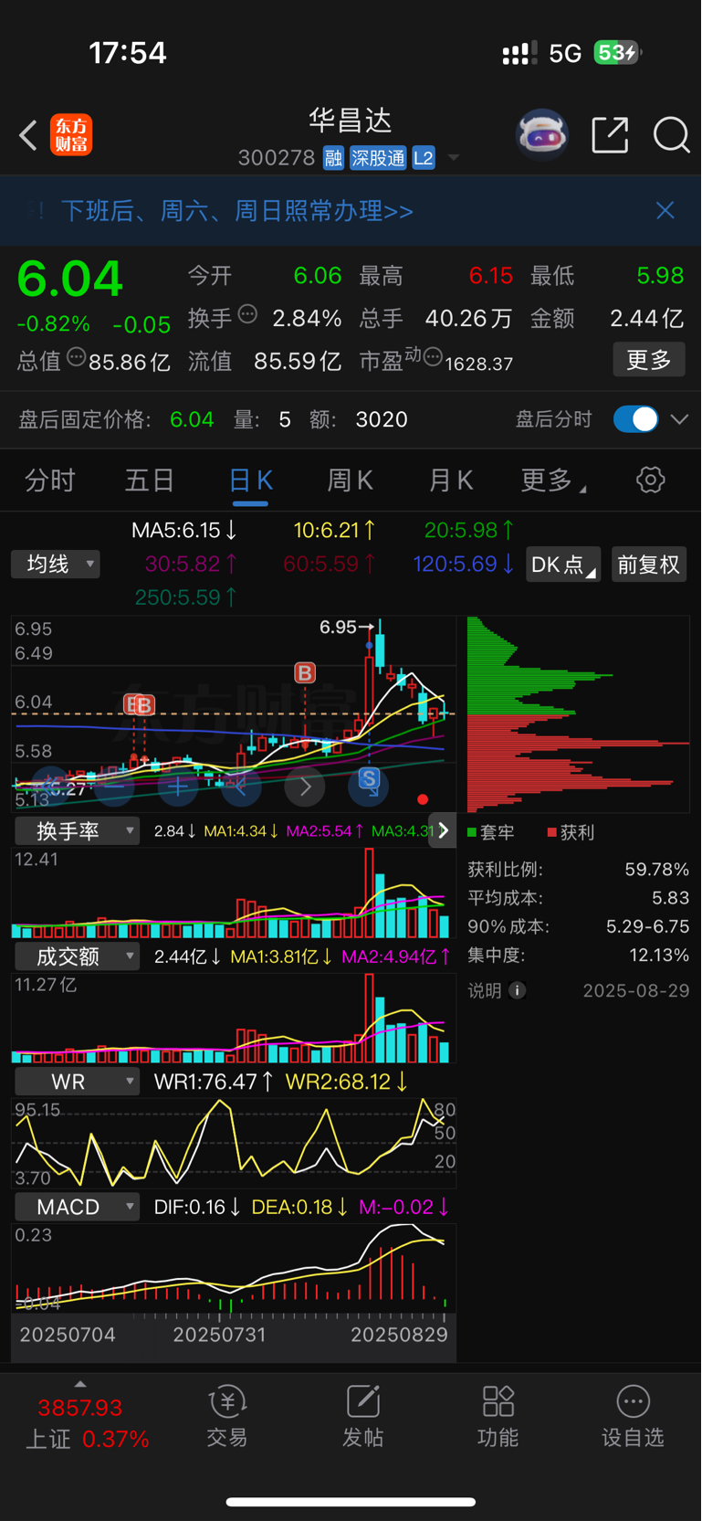The image size is (702, 1521).
Task: Open the 更多 period tab menu
Action: point(553,480)
